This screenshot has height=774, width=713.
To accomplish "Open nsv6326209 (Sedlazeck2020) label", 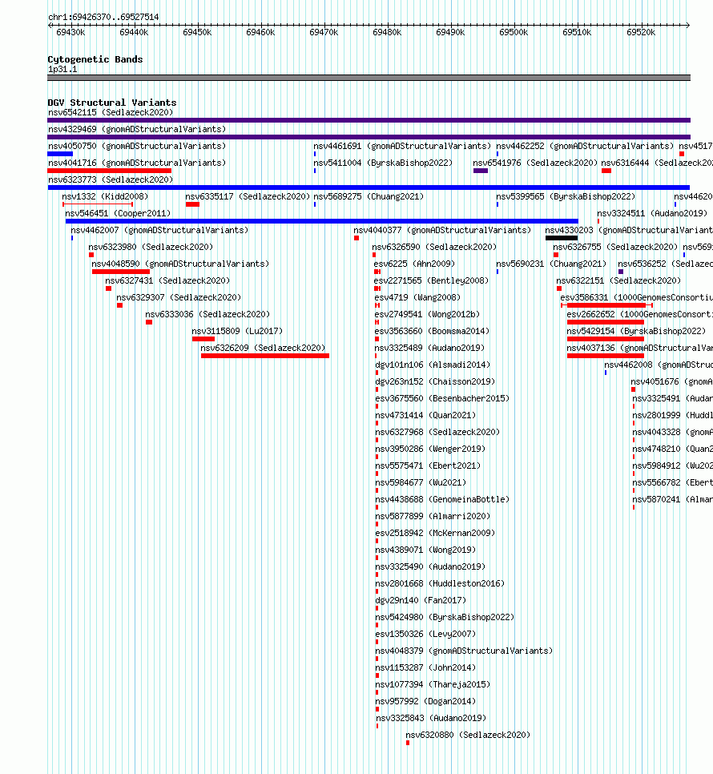I will click(263, 348).
